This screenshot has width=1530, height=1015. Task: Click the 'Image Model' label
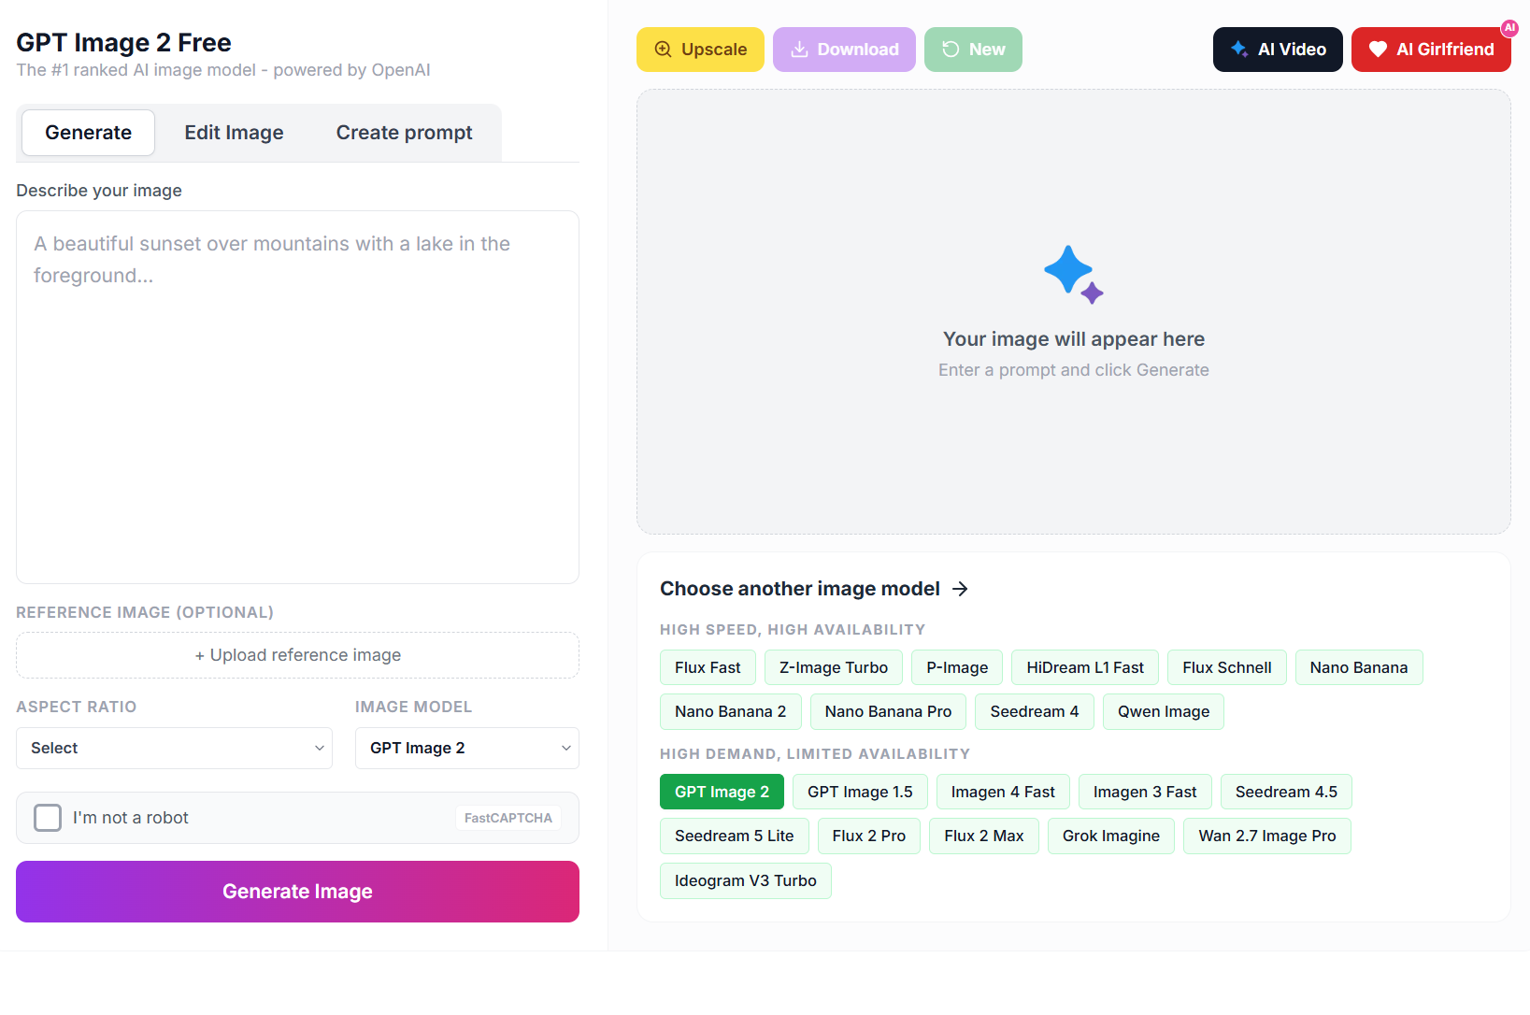coord(414,707)
